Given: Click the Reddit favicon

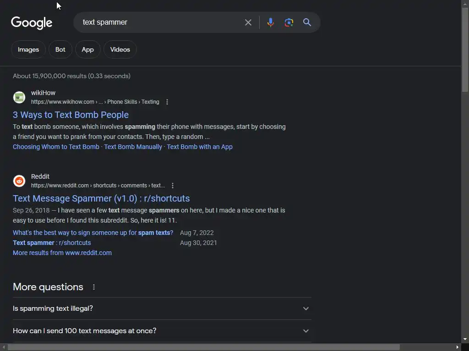Looking at the screenshot, I should point(19,181).
